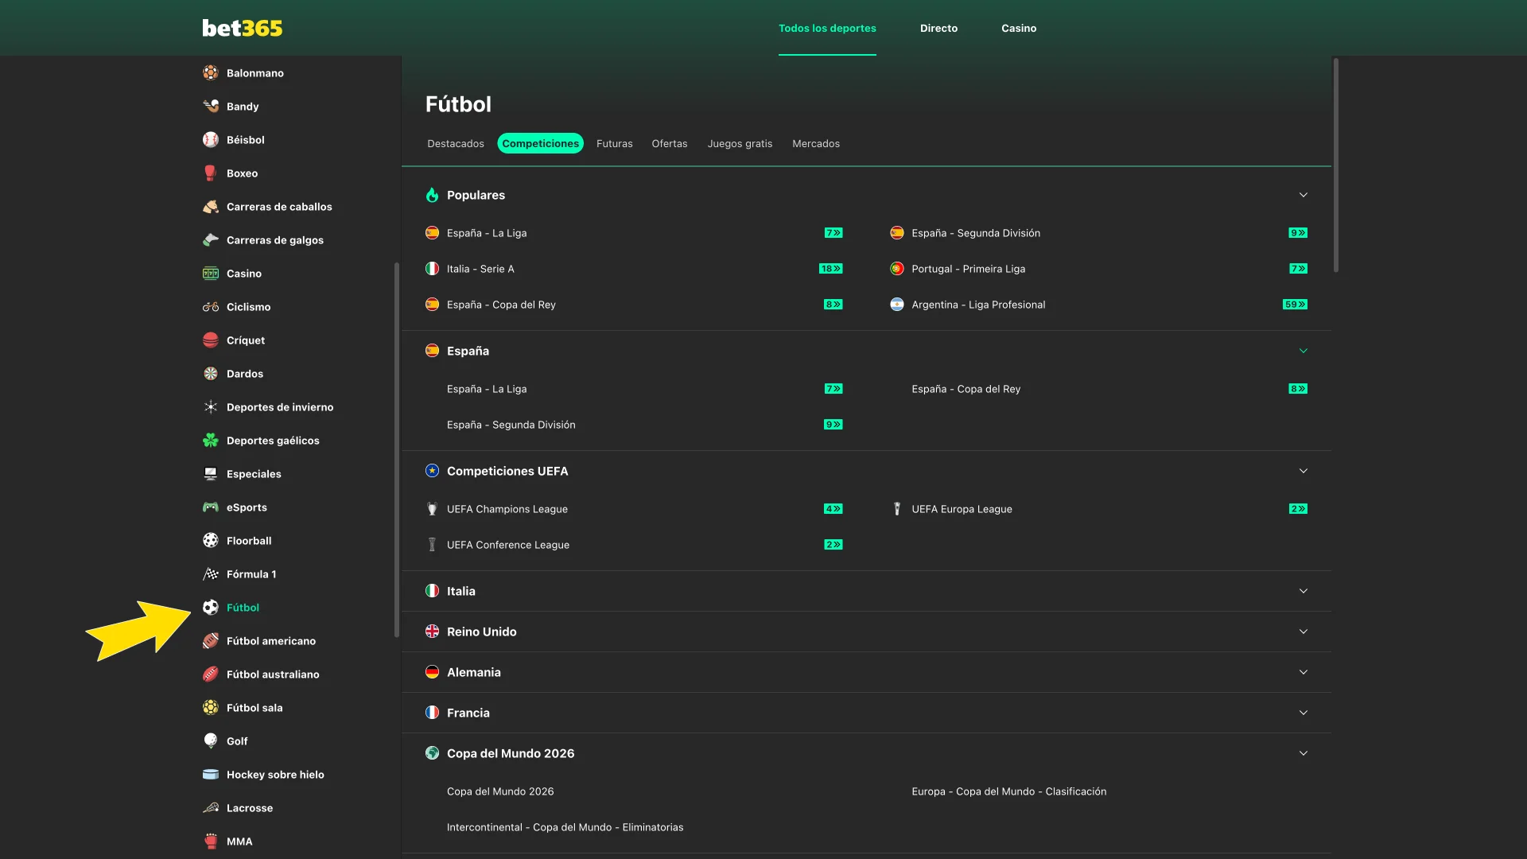The height and width of the screenshot is (859, 1527).
Task: Click the Fórmula 1 flag icon
Action: [210, 573]
